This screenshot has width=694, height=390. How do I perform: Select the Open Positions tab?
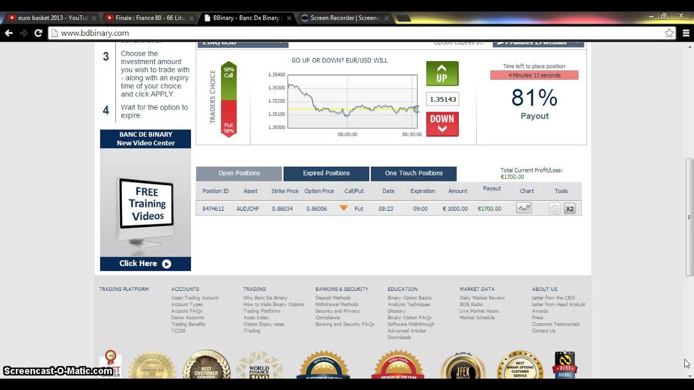[239, 173]
